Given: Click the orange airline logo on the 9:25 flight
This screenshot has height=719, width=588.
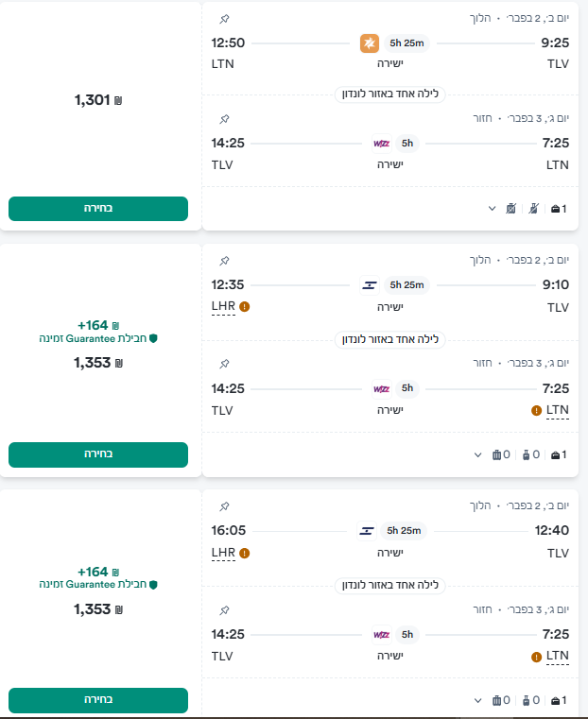Looking at the screenshot, I should click(371, 43).
